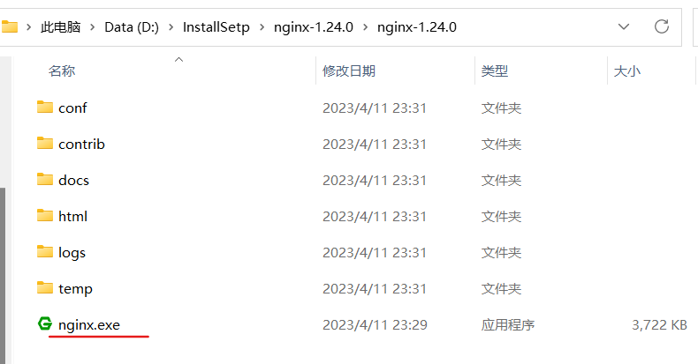This screenshot has width=698, height=364.
Task: Expand the chevron after InstallSetp
Action: click(x=262, y=27)
